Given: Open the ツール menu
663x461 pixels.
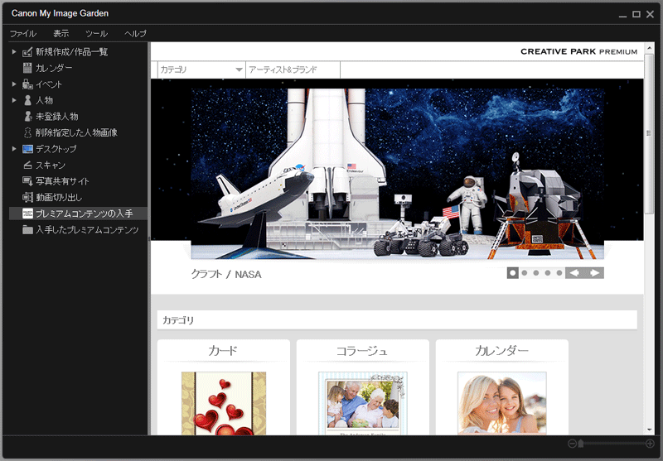Looking at the screenshot, I should [x=96, y=33].
